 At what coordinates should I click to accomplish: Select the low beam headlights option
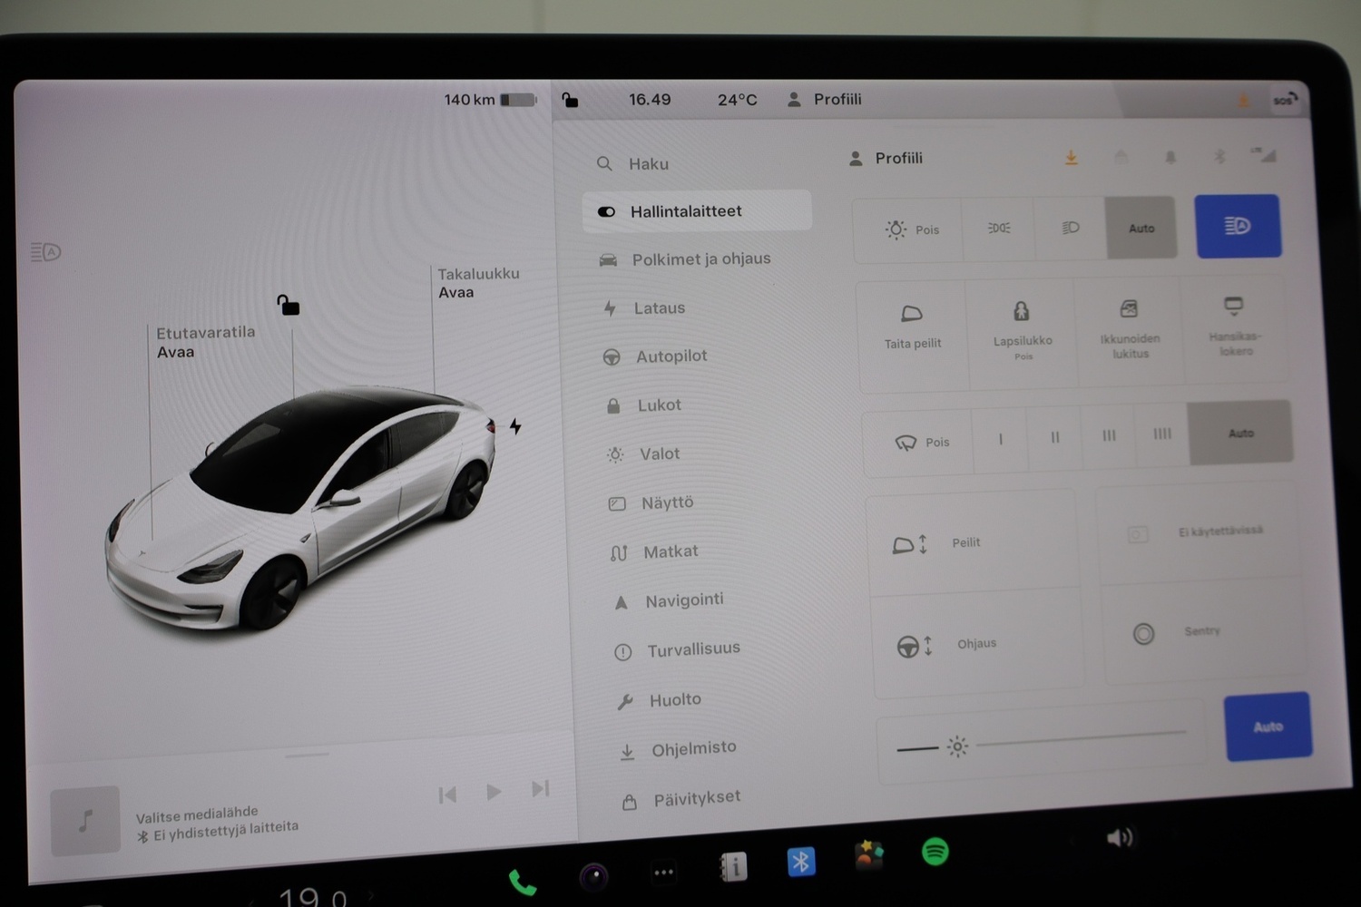1071,227
